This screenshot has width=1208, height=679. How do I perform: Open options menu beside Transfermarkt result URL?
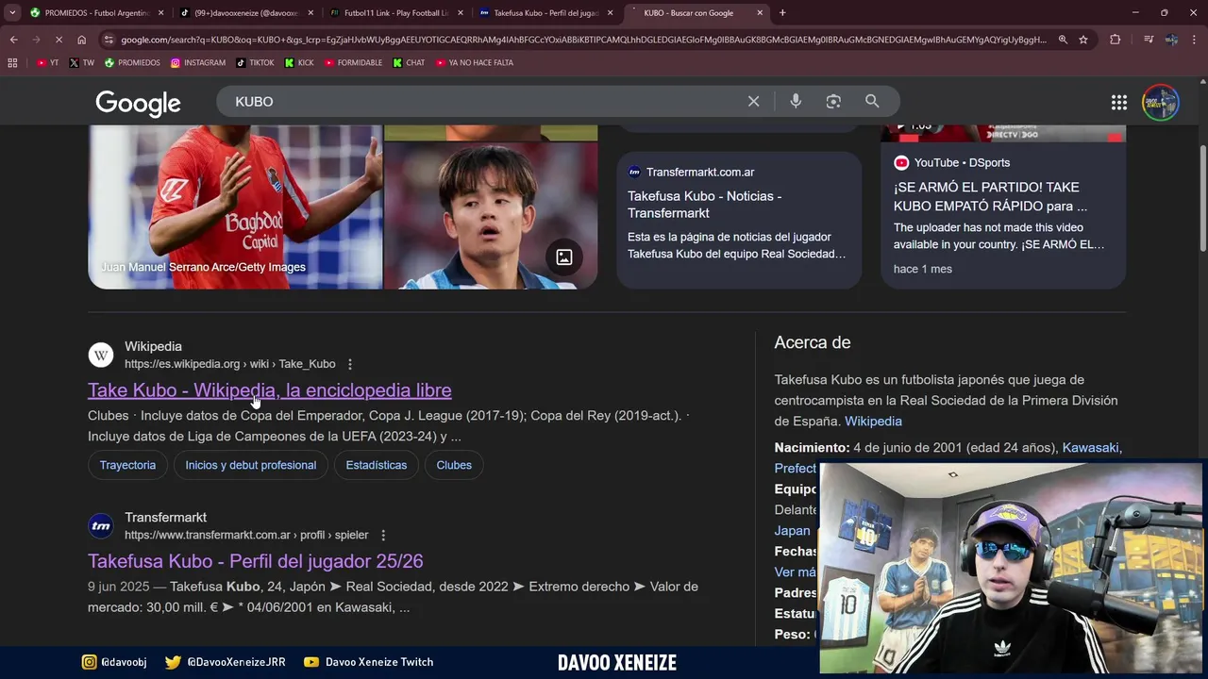[383, 535]
